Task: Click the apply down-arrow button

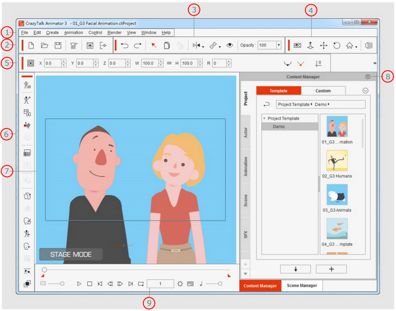Action: click(x=296, y=269)
